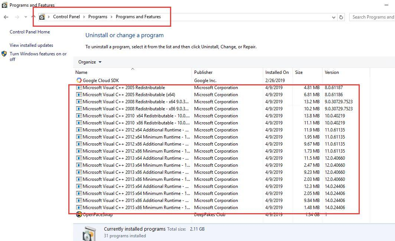
Task: Minimize the Programs and Features window
Action: pos(386,5)
